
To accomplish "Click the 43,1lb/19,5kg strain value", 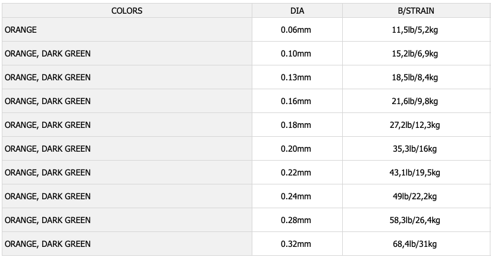I will coord(415,173).
